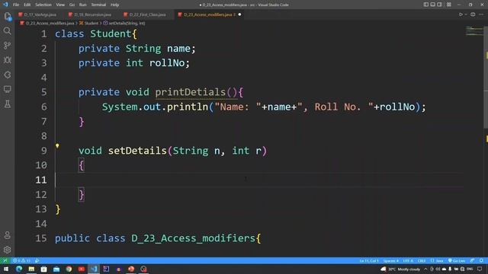The height and width of the screenshot is (274, 488).
Task: Open the status bar notifications bell
Action: (x=481, y=260)
